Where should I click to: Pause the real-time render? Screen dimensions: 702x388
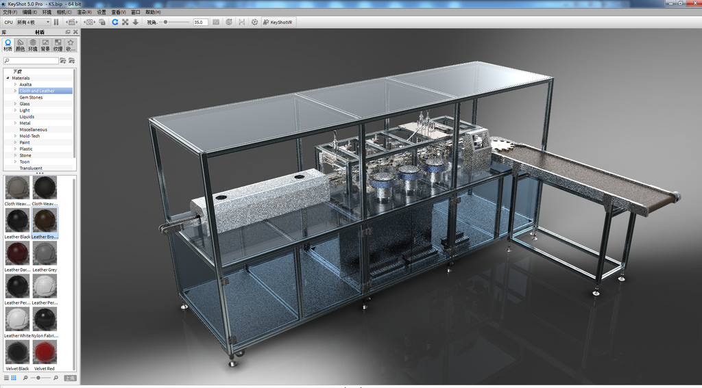[x=56, y=22]
